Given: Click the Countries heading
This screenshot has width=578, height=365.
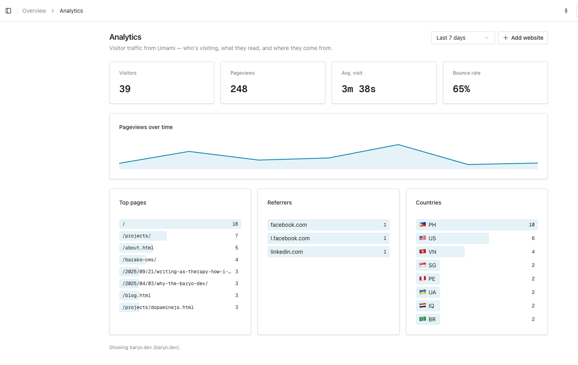Looking at the screenshot, I should [x=429, y=203].
